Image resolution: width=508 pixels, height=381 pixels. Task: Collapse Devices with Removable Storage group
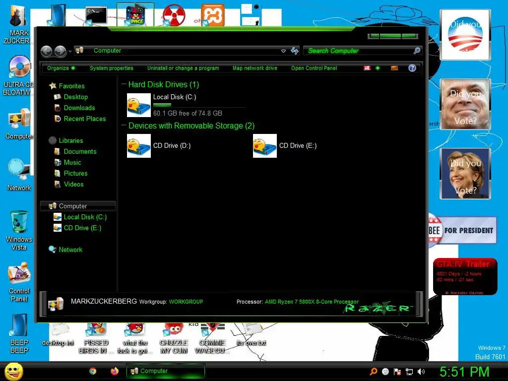click(124, 126)
